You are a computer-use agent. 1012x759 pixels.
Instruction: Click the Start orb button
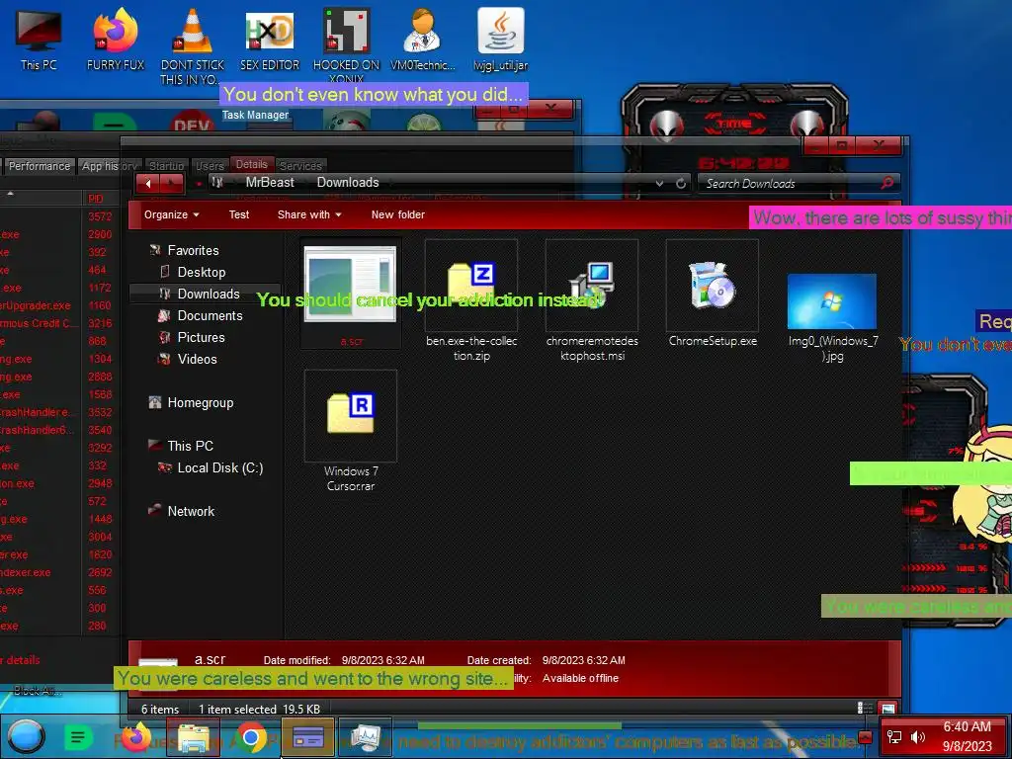(x=26, y=736)
